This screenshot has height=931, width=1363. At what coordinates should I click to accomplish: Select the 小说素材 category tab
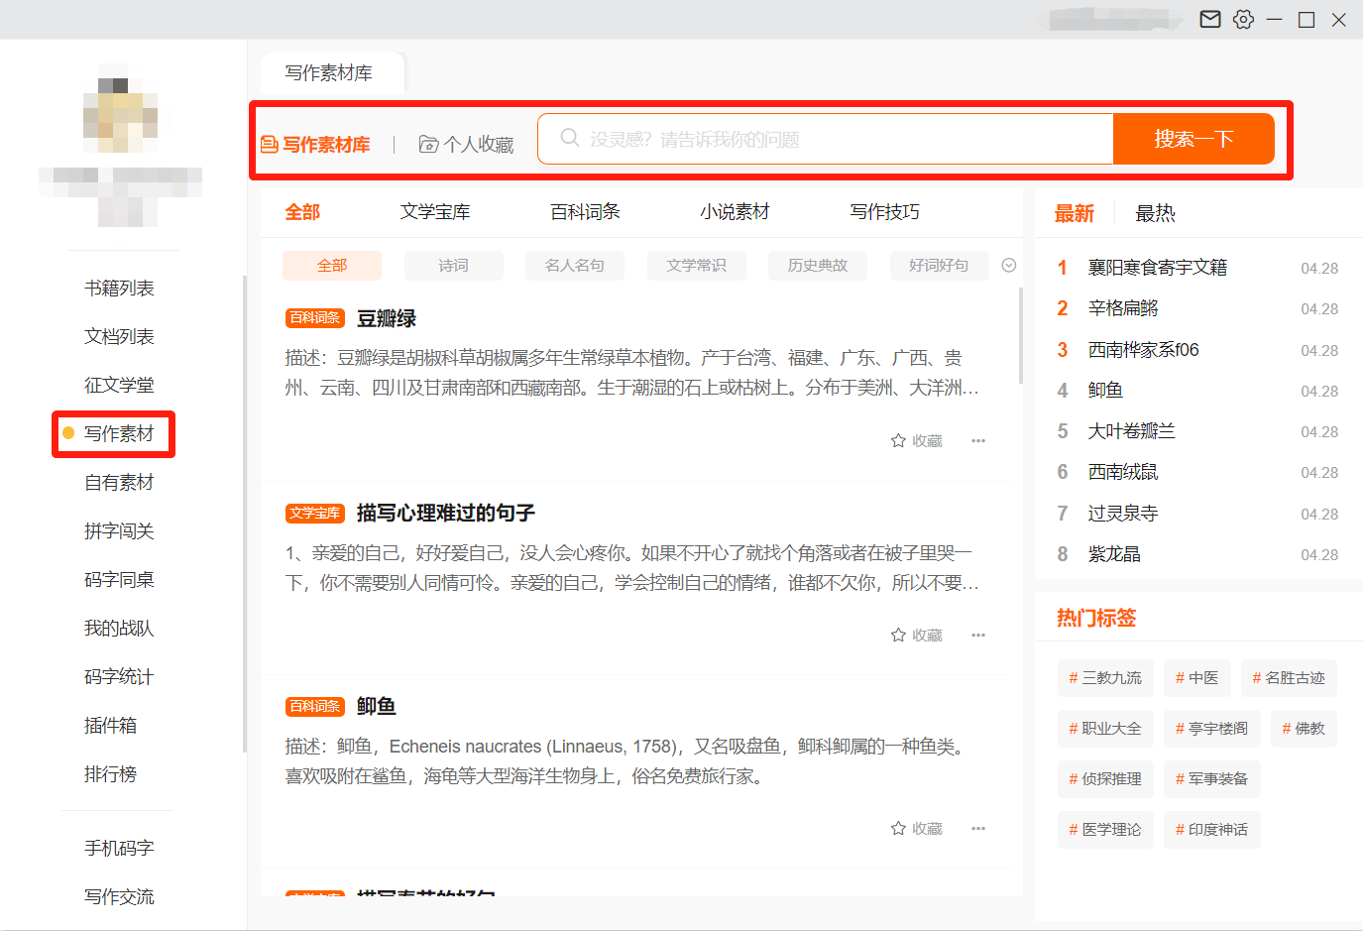[735, 212]
